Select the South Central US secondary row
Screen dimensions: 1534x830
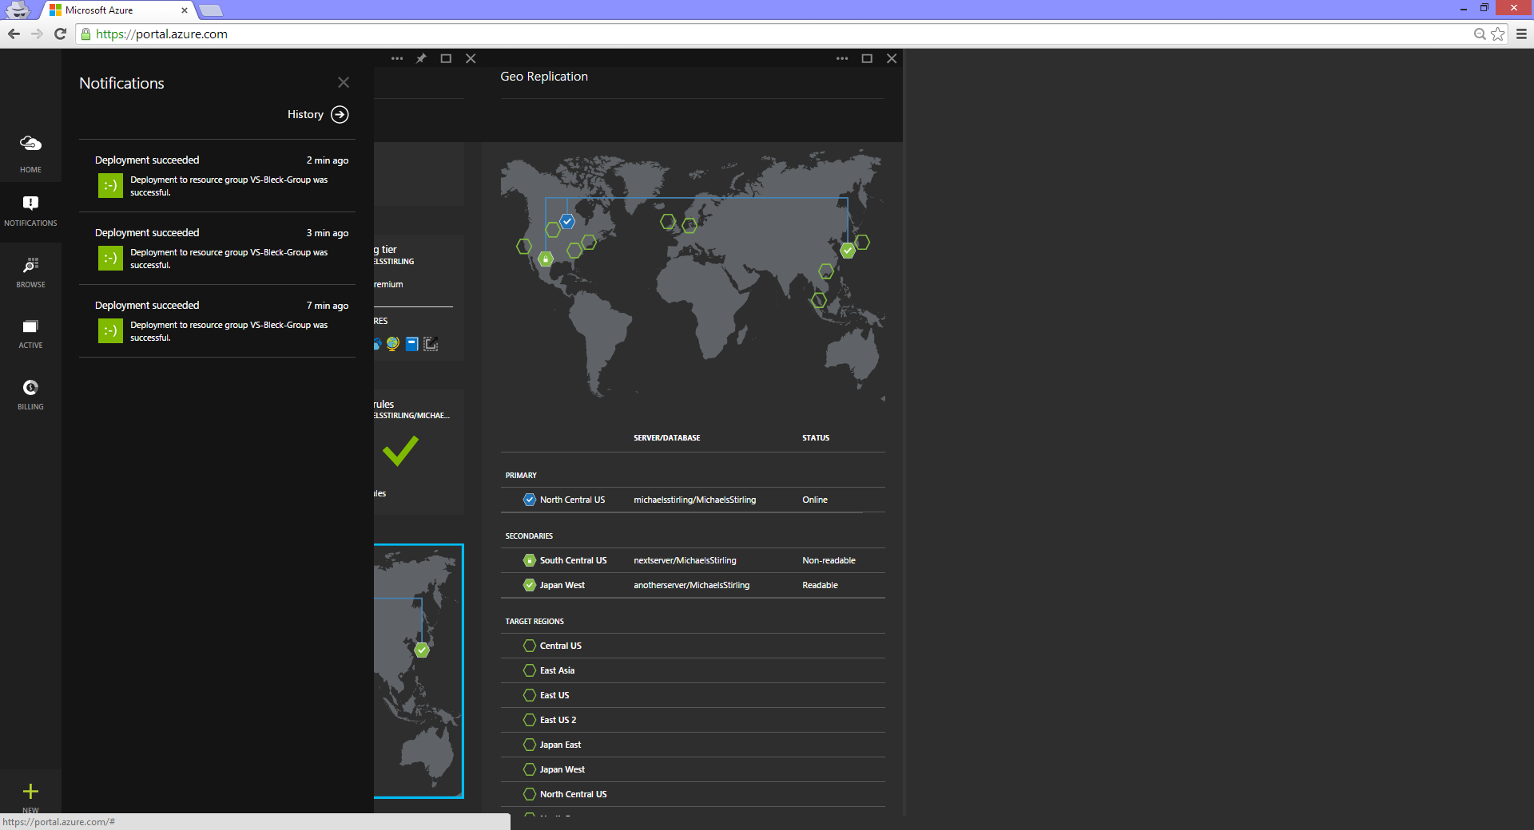point(693,560)
